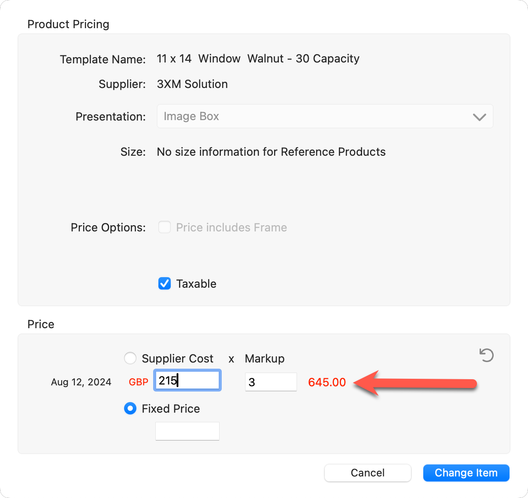Click the supplier cost field containing 215
This screenshot has width=528, height=498.
click(187, 381)
